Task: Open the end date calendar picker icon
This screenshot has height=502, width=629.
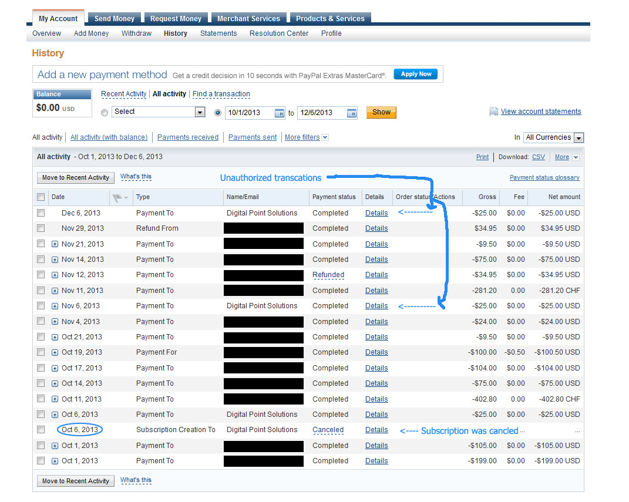Action: pyautogui.click(x=351, y=113)
